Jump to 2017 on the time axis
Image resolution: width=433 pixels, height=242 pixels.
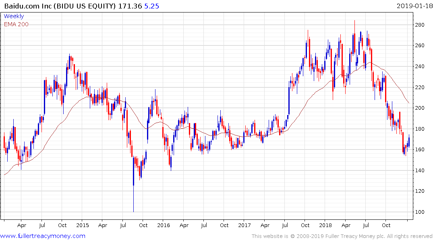pyautogui.click(x=244, y=225)
